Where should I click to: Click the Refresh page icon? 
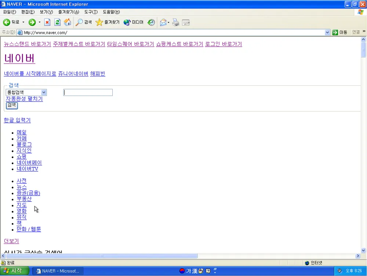tap(58, 22)
